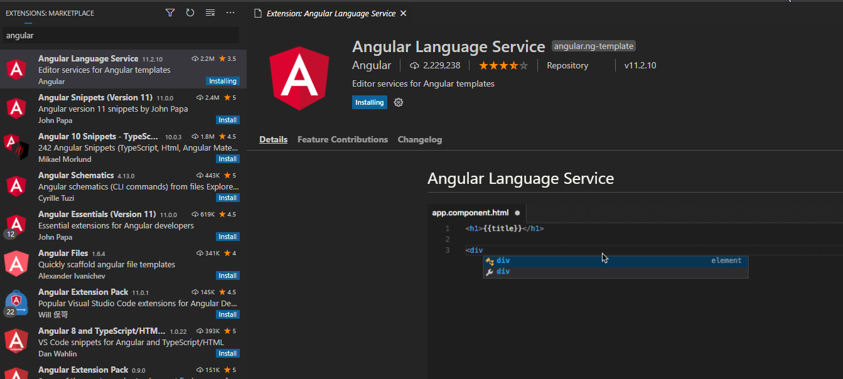Click the Installing button on the extension page
843x379 pixels.
click(369, 102)
